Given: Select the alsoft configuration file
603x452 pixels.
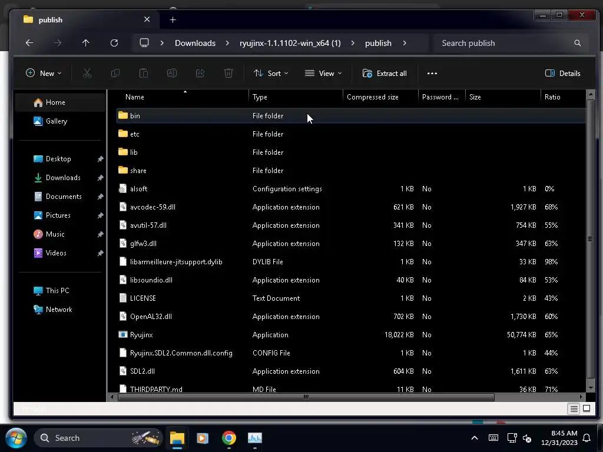Looking at the screenshot, I should [x=351, y=189].
